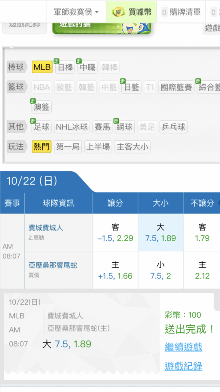Open 購牌清單 cart list
Screen dimensions: 220x392
(181, 12)
